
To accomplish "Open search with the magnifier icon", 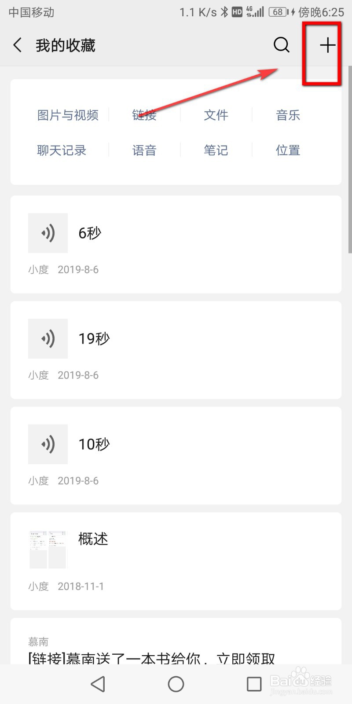I will pyautogui.click(x=282, y=45).
